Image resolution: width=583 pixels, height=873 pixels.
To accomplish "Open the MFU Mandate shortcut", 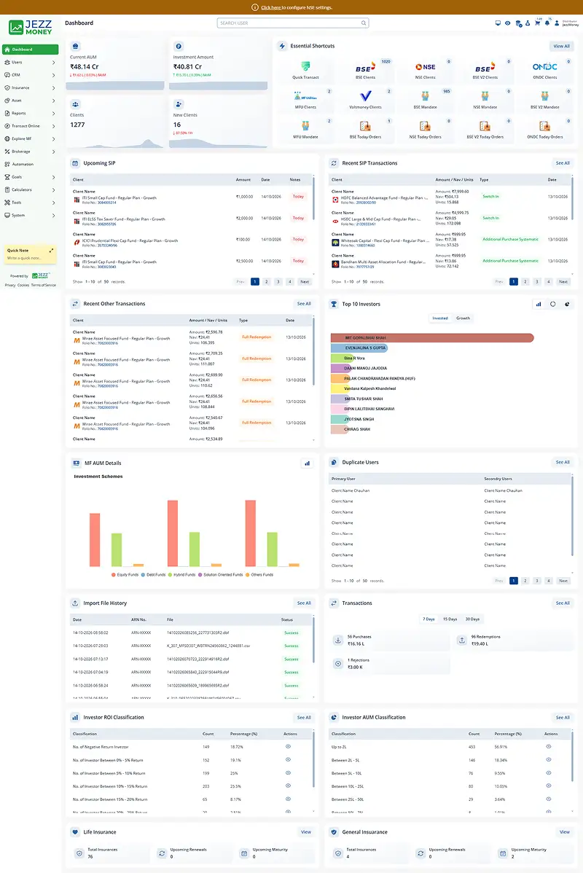I will 305,129.
